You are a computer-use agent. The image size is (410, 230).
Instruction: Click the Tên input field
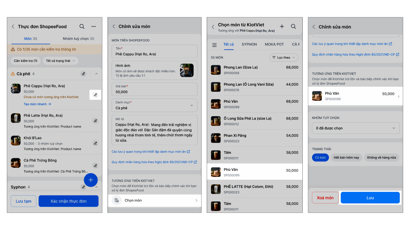click(x=155, y=51)
